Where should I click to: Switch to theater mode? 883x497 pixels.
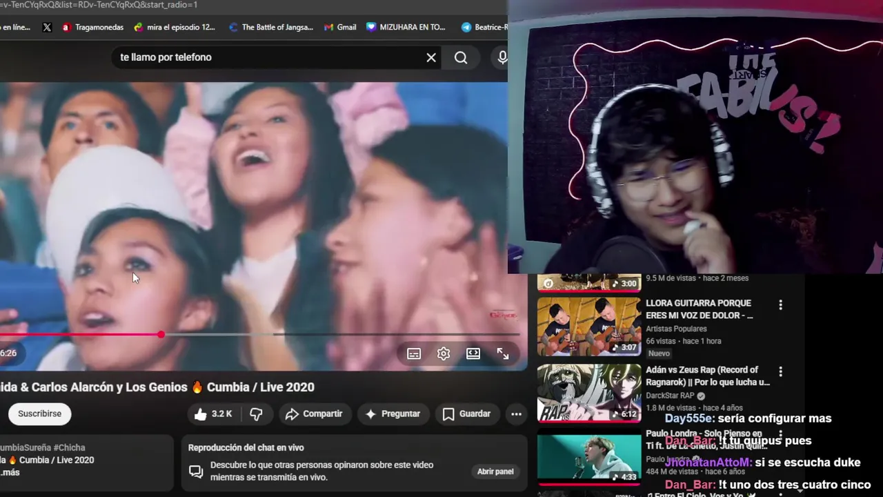(473, 353)
